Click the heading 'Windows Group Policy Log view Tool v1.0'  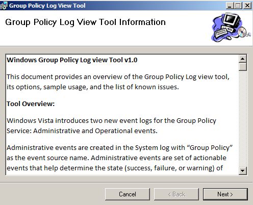72,60
